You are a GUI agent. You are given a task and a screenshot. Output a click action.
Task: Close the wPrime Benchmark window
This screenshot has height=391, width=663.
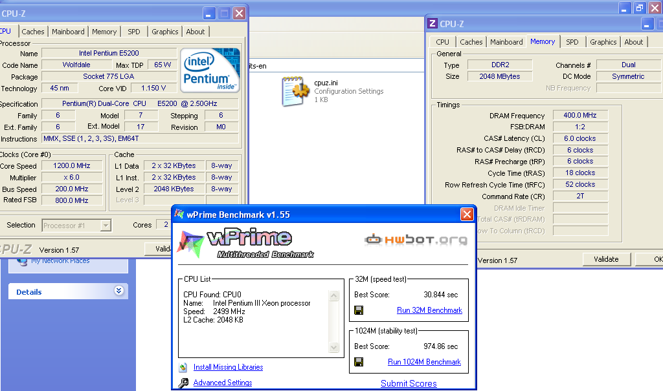point(467,215)
